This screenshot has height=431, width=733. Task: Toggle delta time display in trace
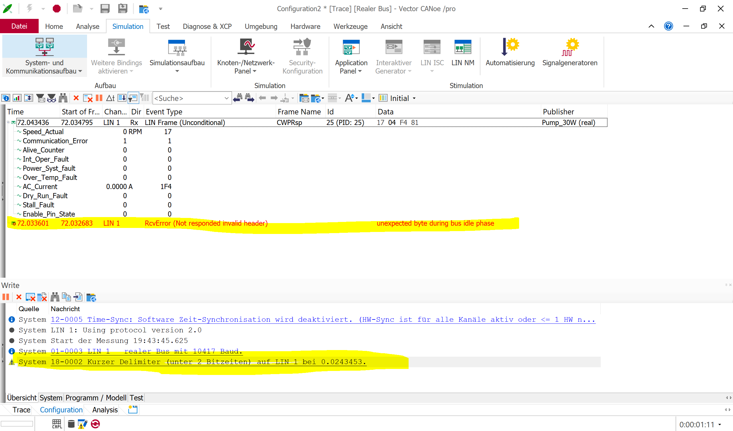[x=110, y=98]
